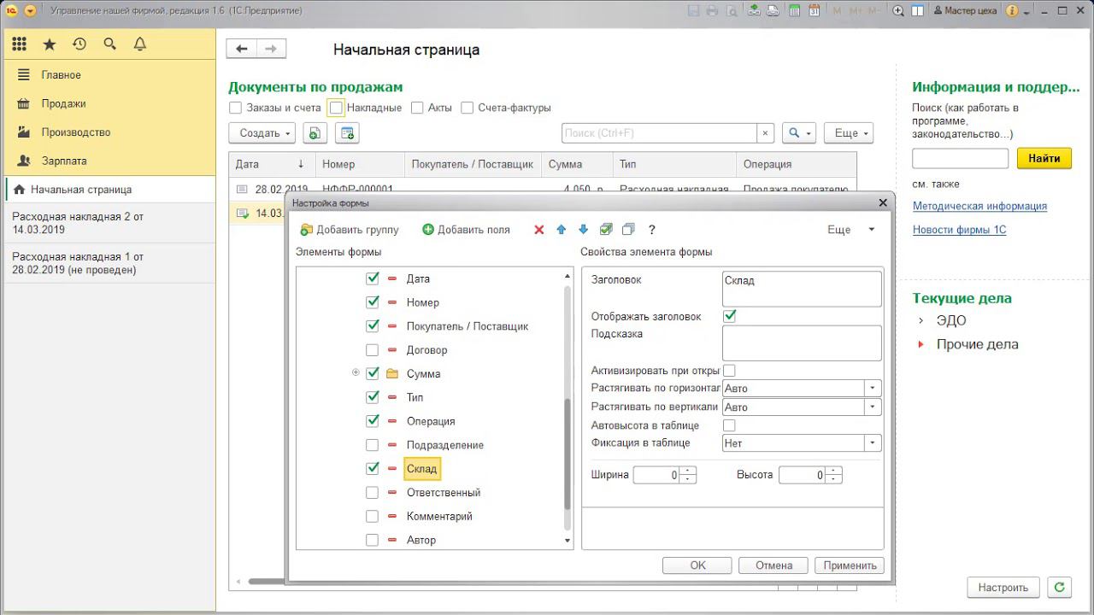Open the history clock icon
Screen dimensions: 1094x615
[x=79, y=44]
